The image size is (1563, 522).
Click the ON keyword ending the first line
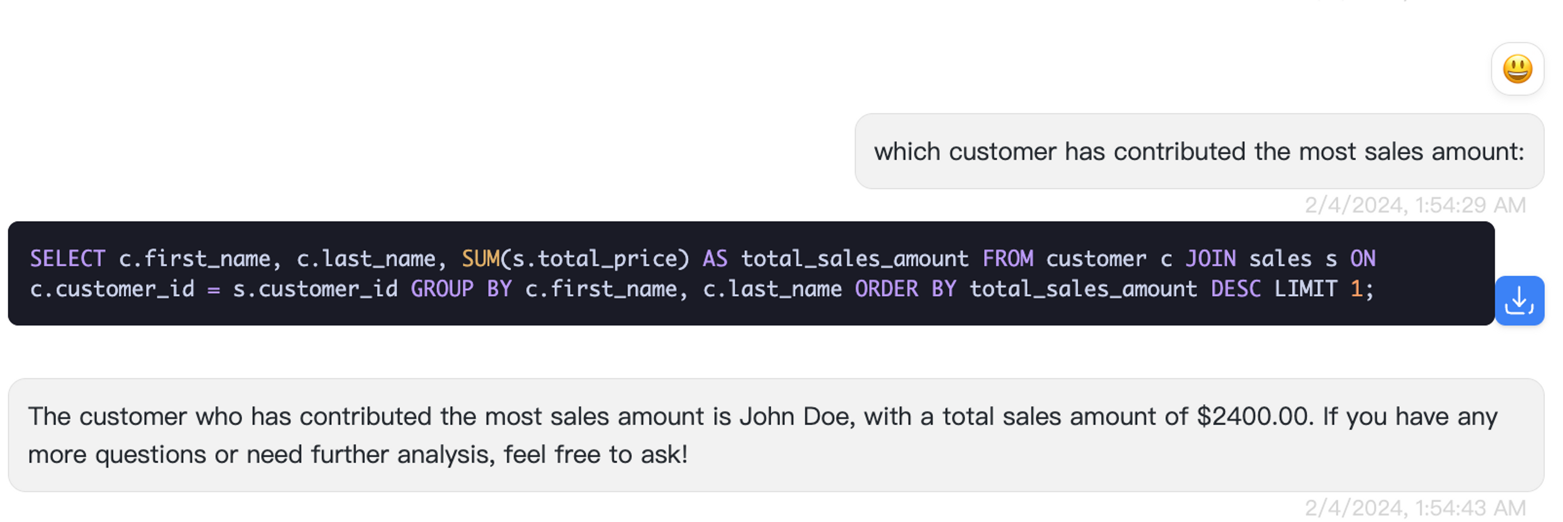1363,259
